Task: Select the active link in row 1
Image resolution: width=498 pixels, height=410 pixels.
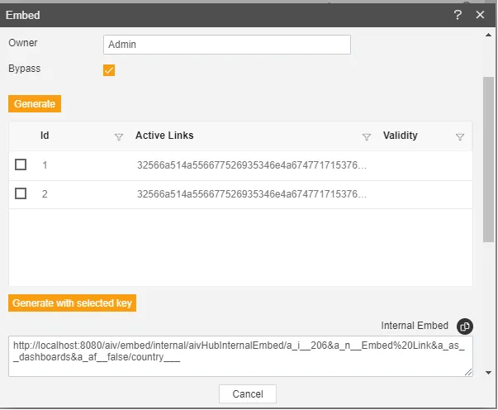Action: [251, 165]
